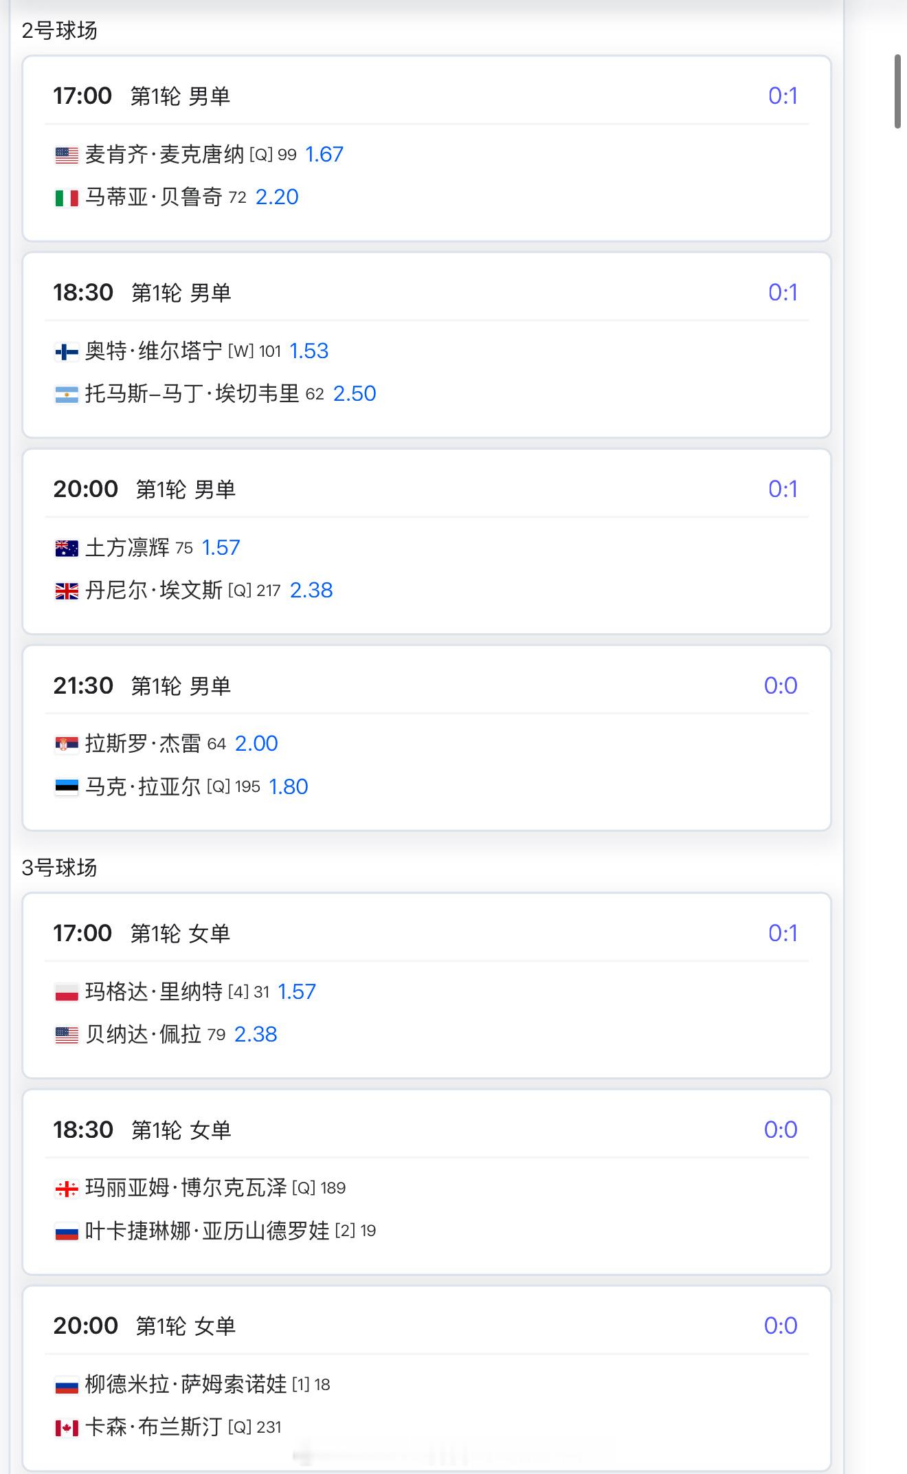Select odds 2.38 for 丹尼尔·埃文斯
Viewport: 907px width, 1474px height.
coord(311,591)
